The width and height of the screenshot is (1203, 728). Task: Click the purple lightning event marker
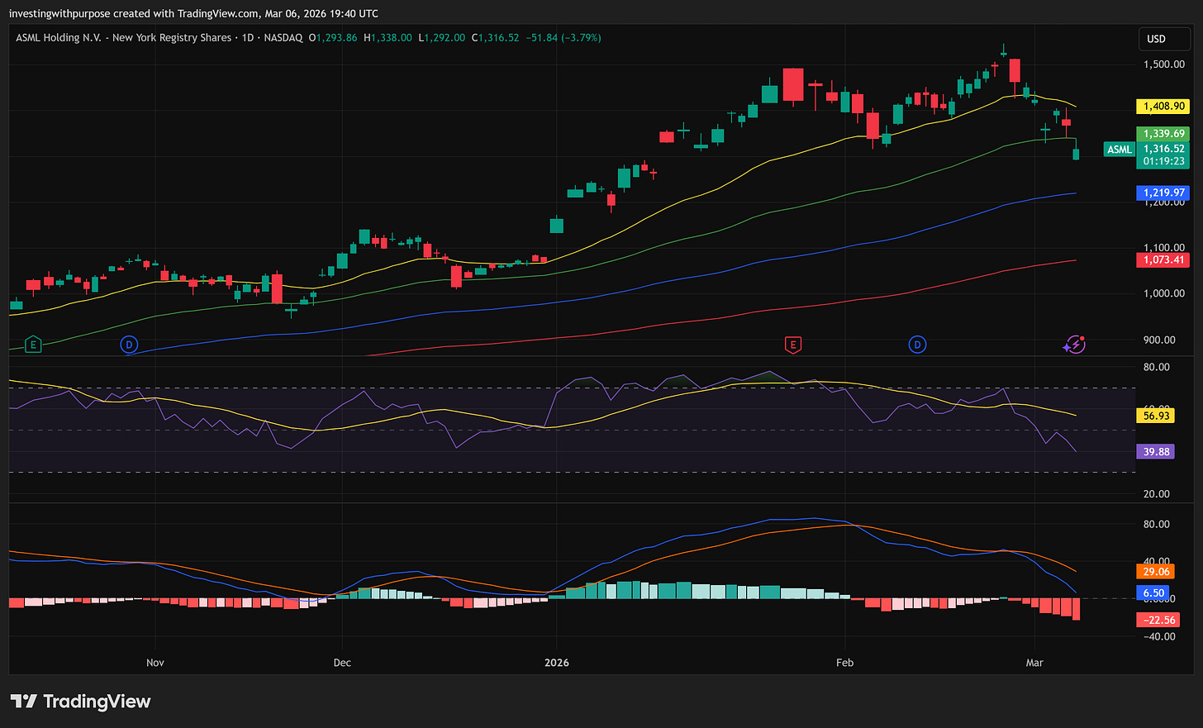1074,345
